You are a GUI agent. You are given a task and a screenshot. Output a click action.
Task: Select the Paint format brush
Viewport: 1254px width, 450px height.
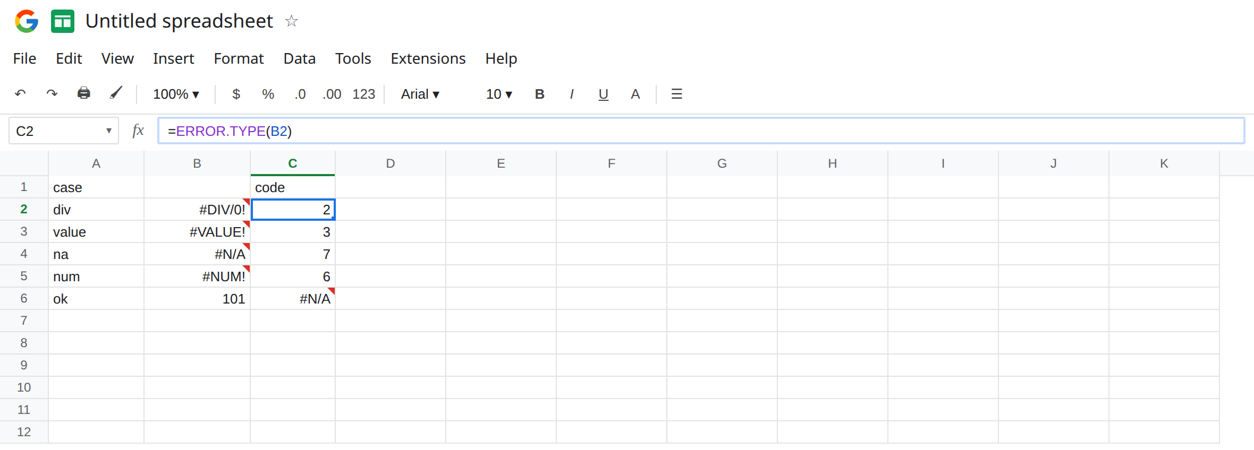[116, 93]
